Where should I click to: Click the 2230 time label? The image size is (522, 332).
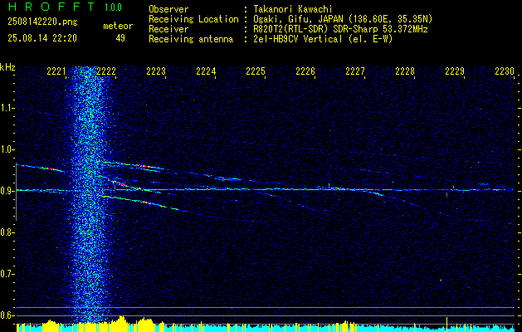tap(505, 71)
